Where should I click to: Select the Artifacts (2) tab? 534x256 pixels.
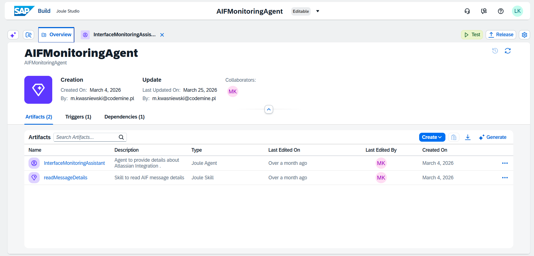pos(39,117)
